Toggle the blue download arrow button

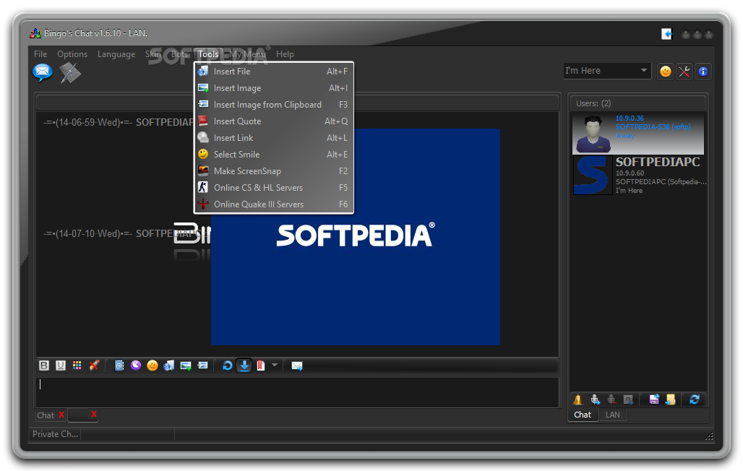pyautogui.click(x=244, y=366)
